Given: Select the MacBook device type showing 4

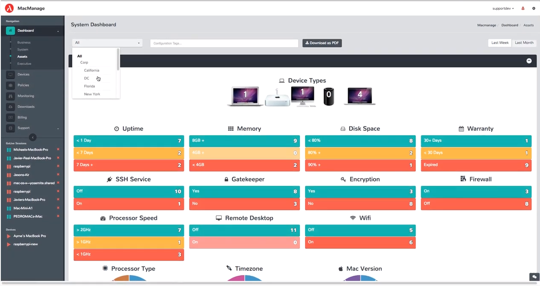Looking at the screenshot, I should (x=359, y=96).
